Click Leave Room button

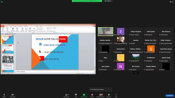click(x=170, y=96)
